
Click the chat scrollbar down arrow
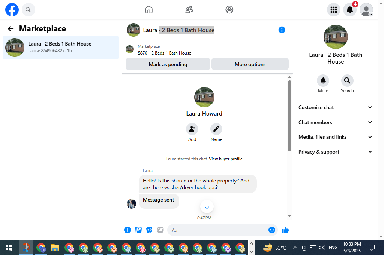point(290,216)
